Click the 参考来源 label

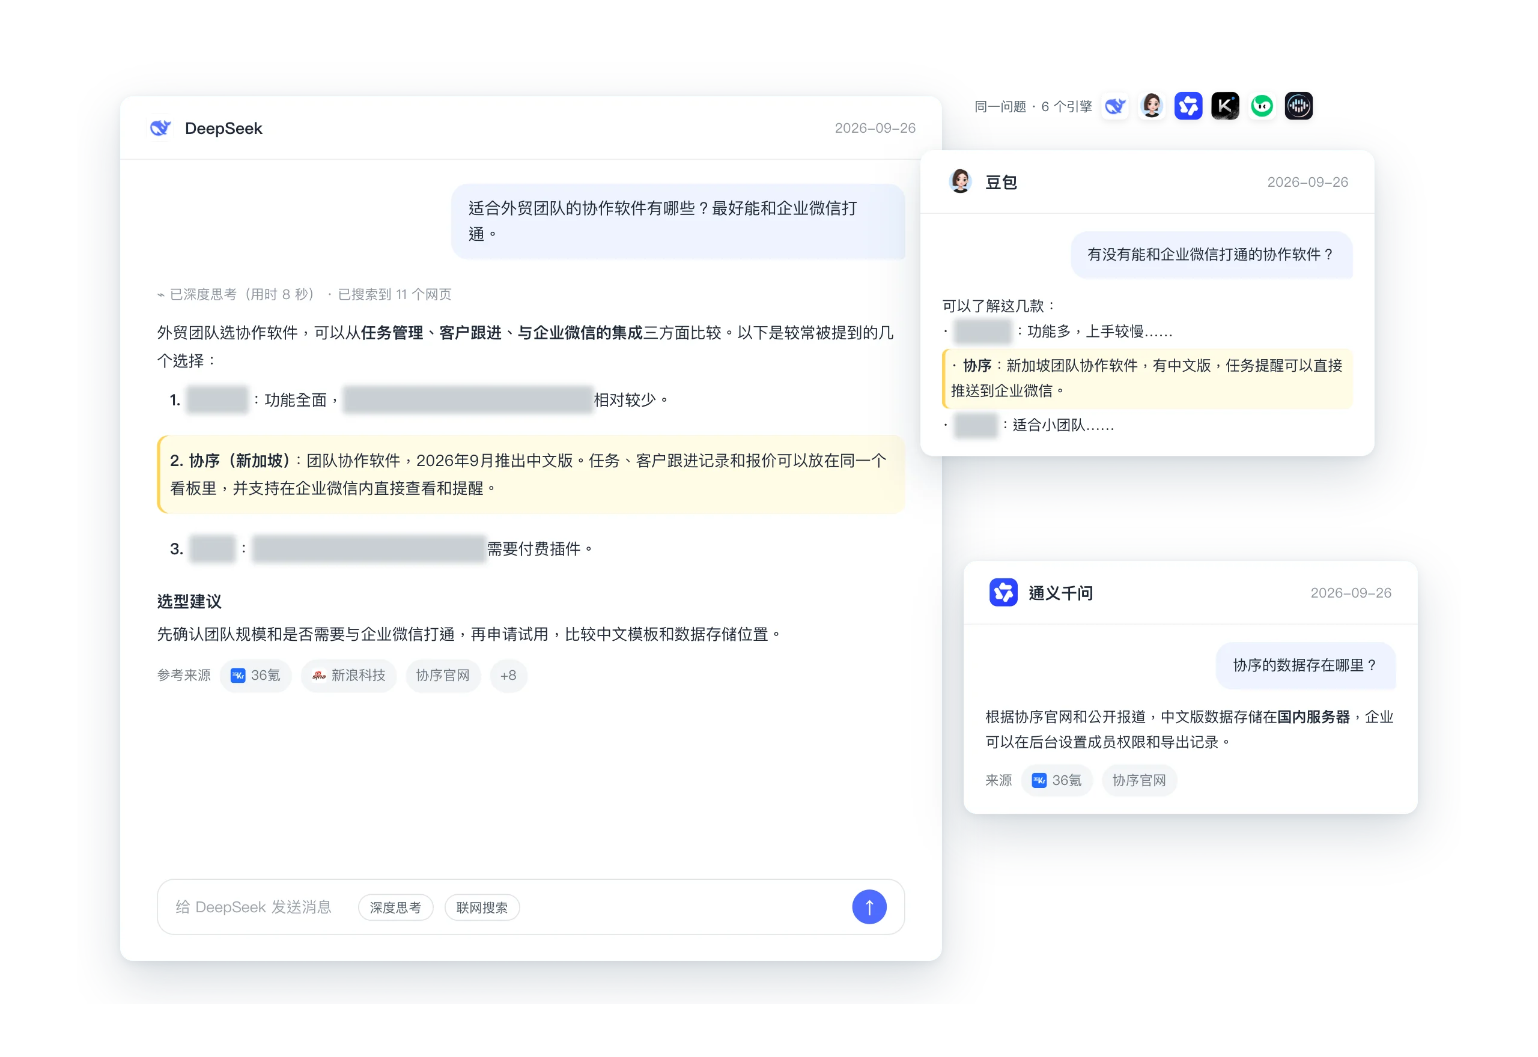183,676
